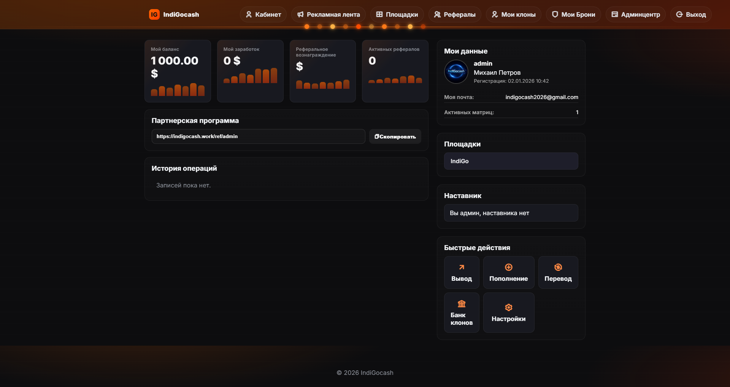Go to Кабинет in the navigation
Screen dimensions: 730x387
click(263, 14)
